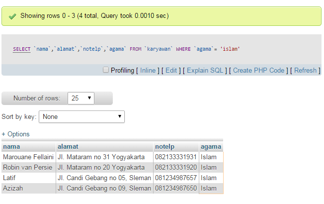
Task: Open the Inline query editor link
Action: [x=148, y=70]
